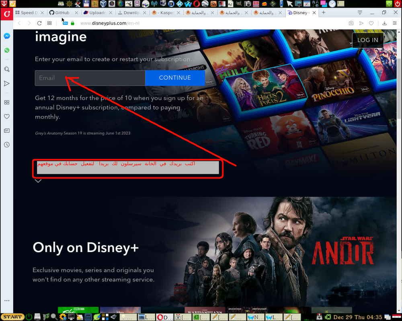Click the LOG IN button

click(368, 40)
